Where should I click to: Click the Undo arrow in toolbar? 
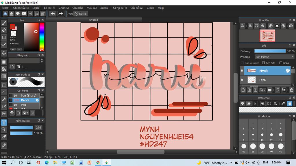pos(53,14)
